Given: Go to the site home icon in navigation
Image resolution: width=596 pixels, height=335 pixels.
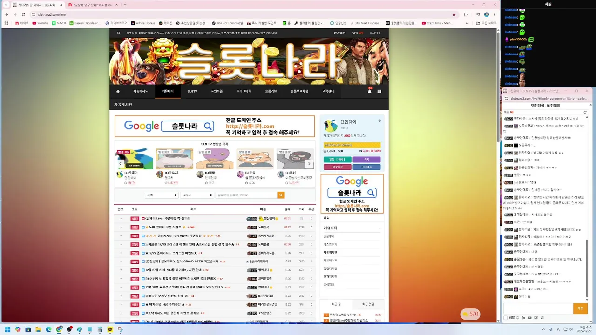Looking at the screenshot, I should 118,91.
